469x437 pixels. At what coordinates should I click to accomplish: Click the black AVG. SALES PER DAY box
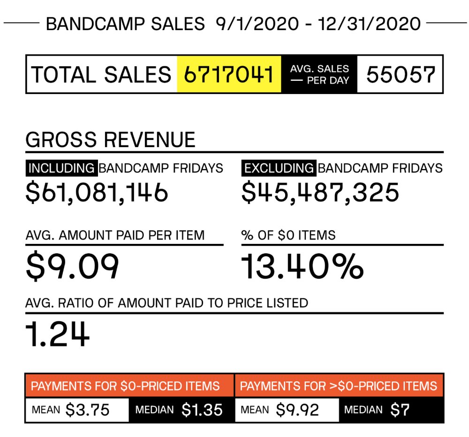click(x=319, y=74)
